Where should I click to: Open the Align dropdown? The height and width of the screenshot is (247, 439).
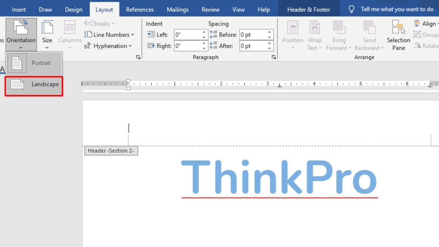[x=427, y=24]
